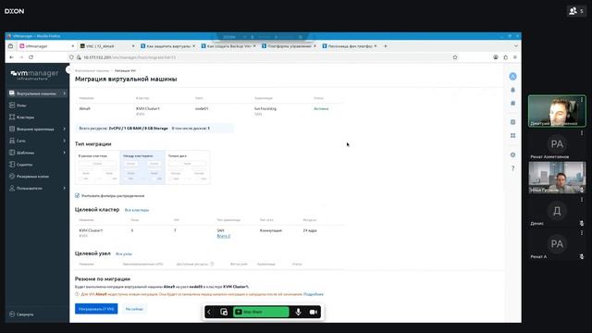Viewport: 592px width, 333px height.
Task: Open 'Все кластеры' link
Action: point(137,210)
